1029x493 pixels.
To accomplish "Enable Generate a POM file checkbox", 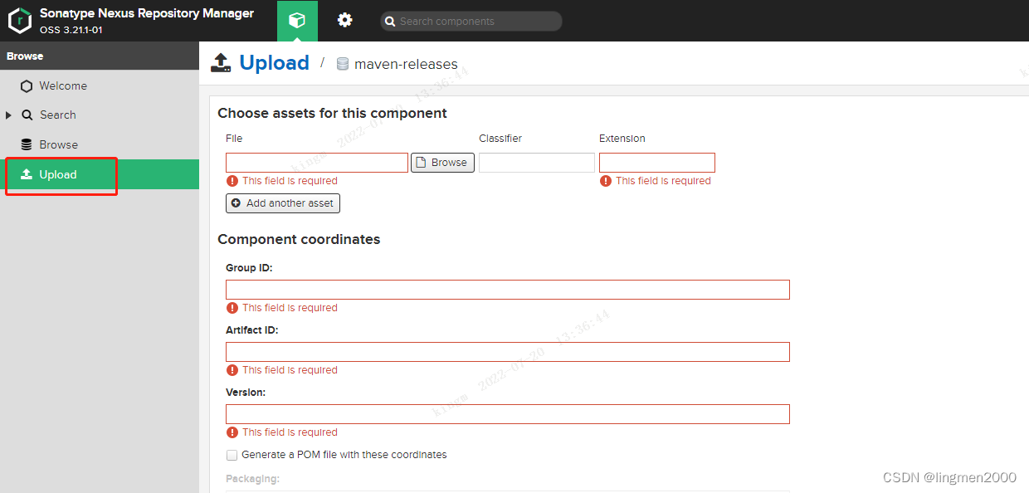I will tap(232, 455).
